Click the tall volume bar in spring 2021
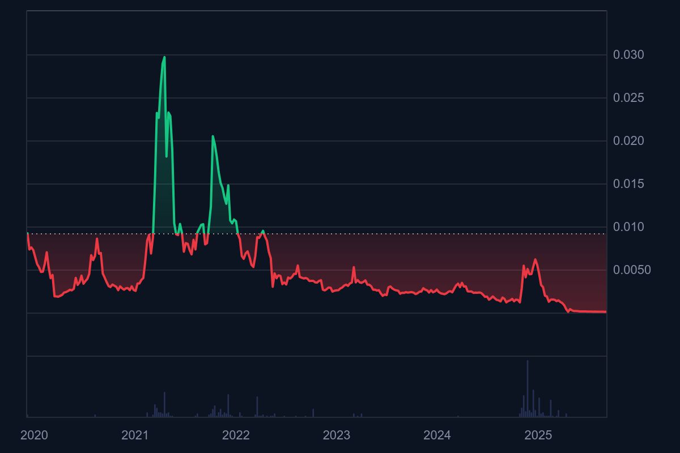The height and width of the screenshot is (453, 680). [x=164, y=404]
